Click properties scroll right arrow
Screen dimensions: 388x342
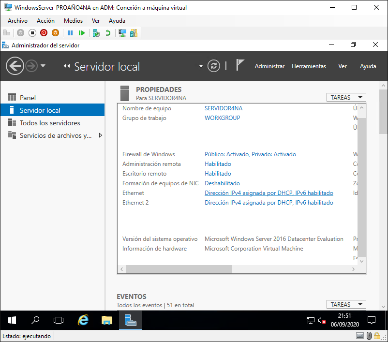pyautogui.click(x=353, y=269)
